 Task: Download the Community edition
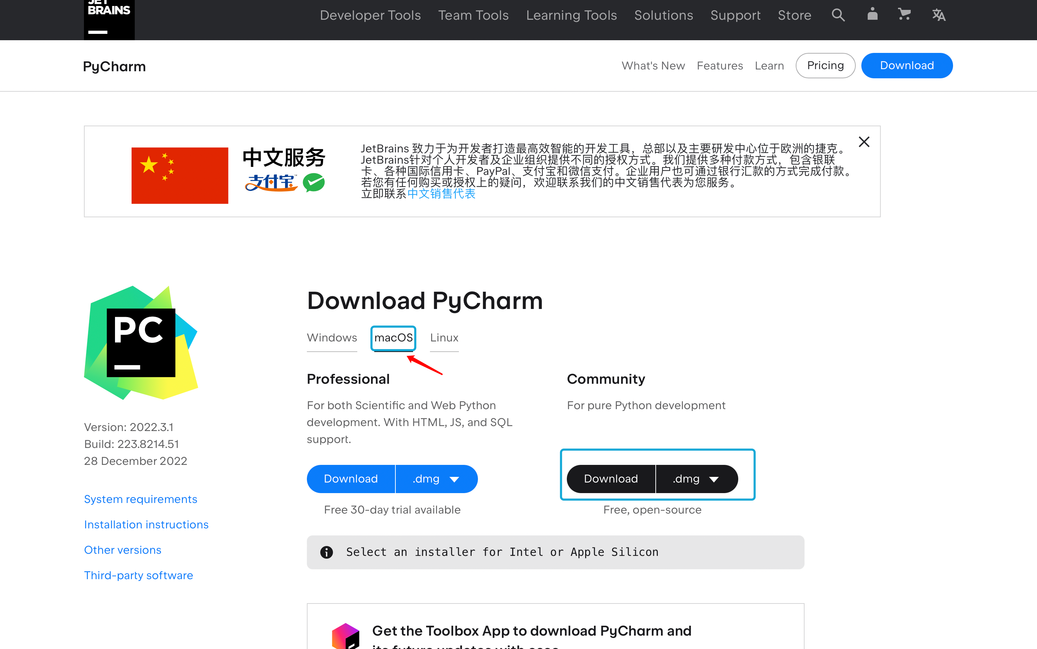(x=611, y=479)
